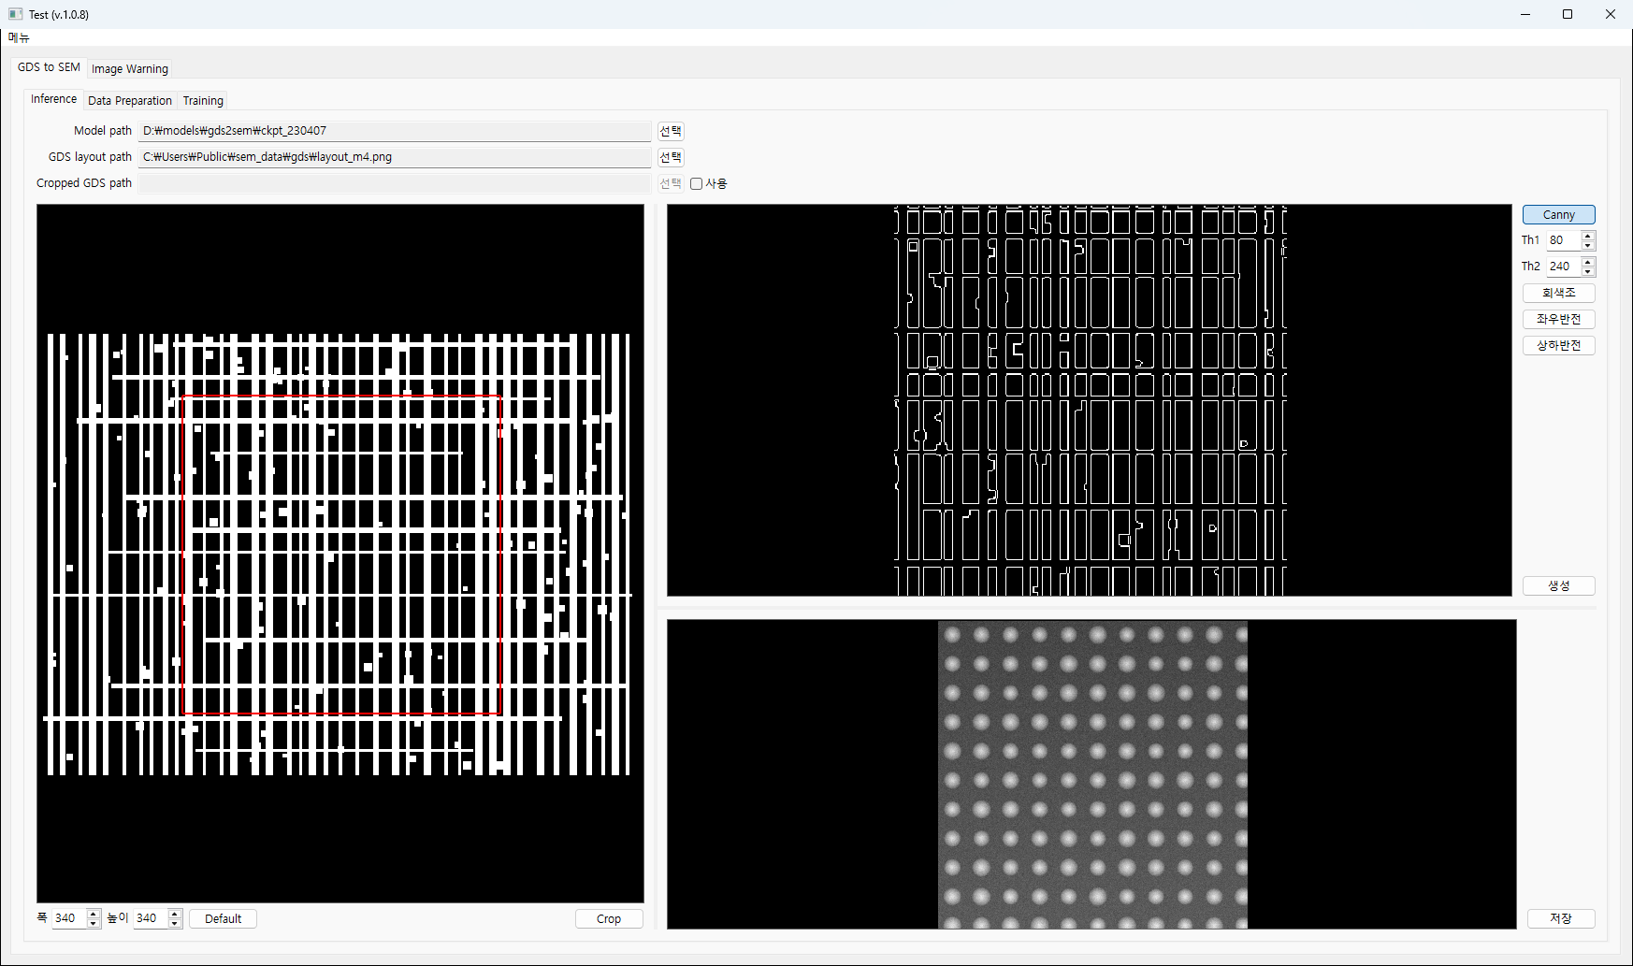Click the 폭 width value field
Viewport: 1633px width, 966px height.
tap(68, 918)
